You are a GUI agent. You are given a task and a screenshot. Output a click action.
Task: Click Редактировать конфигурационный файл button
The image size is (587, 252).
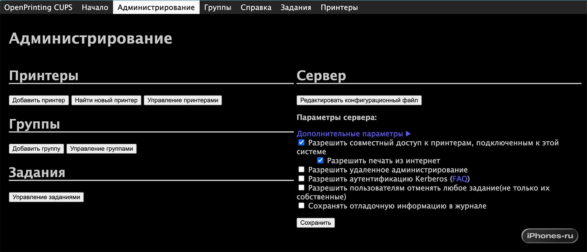tap(359, 100)
